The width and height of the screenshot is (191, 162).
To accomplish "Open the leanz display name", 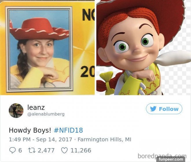I will (x=36, y=107).
